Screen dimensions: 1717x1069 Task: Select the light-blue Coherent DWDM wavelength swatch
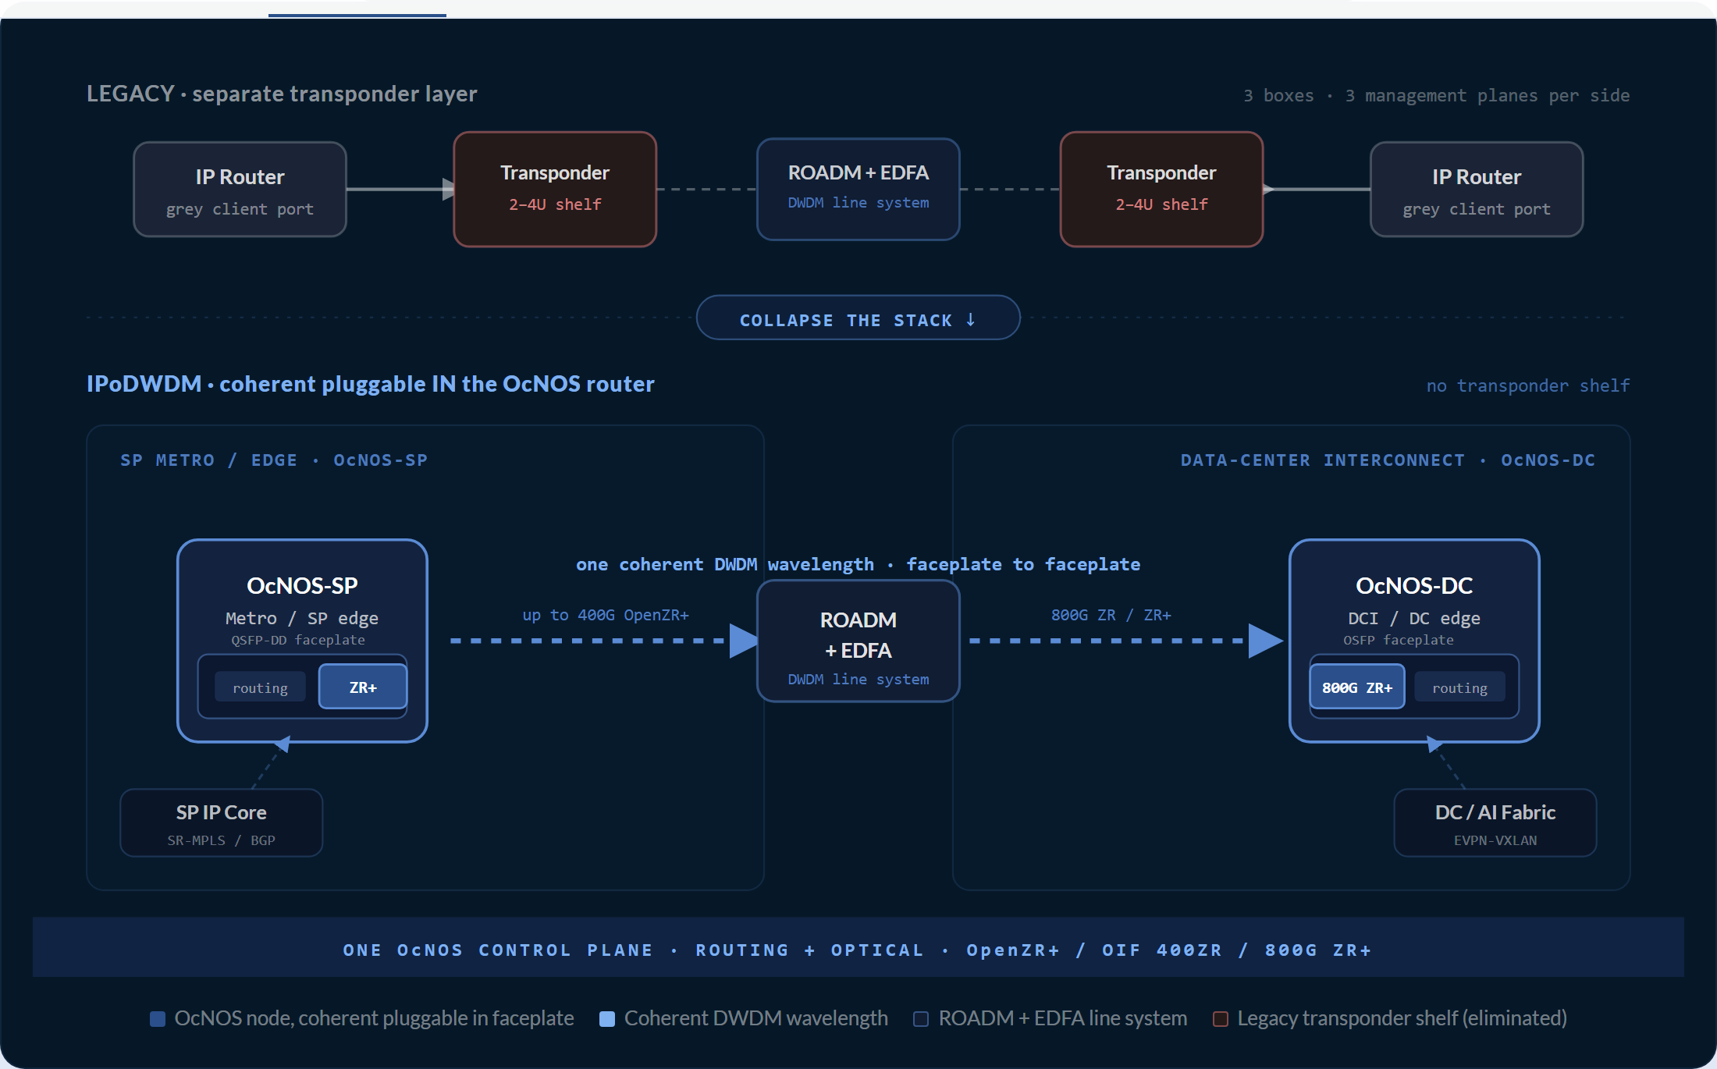pyautogui.click(x=607, y=1019)
